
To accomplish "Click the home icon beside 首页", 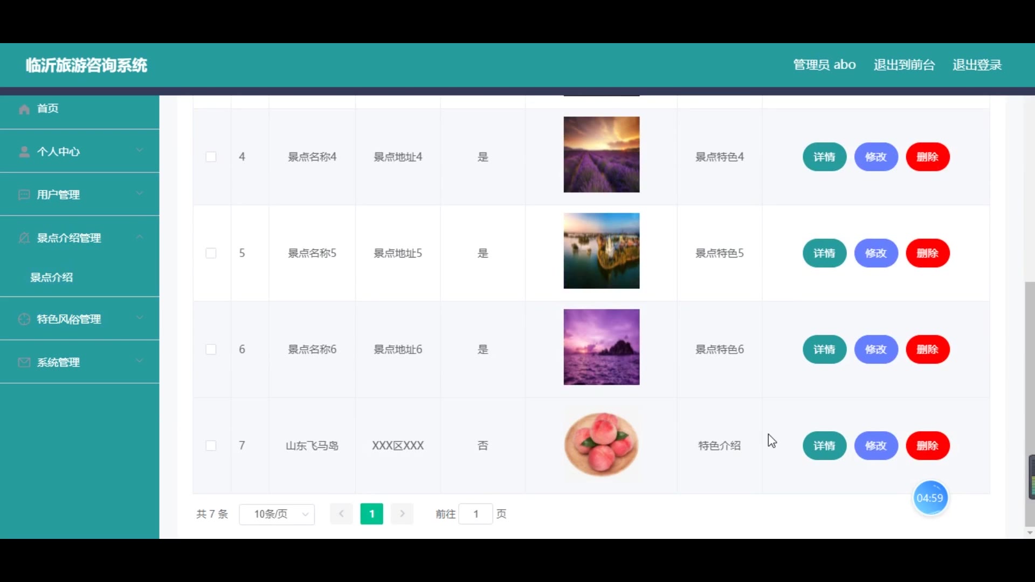I will click(x=24, y=109).
